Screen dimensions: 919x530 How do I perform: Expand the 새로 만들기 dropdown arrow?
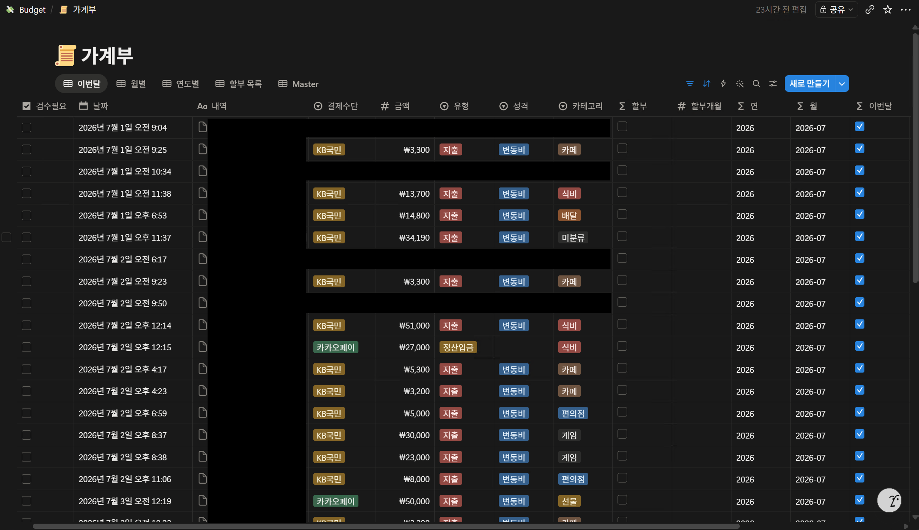click(842, 84)
